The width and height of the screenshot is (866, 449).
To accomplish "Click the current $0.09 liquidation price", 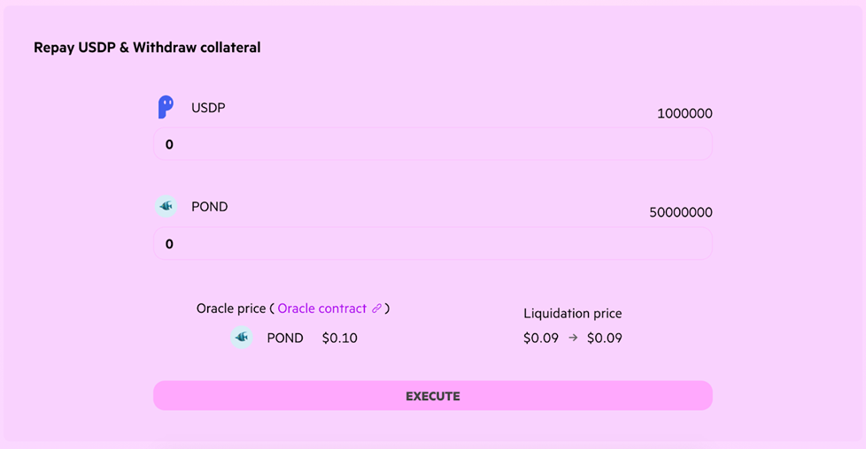I will click(x=541, y=338).
